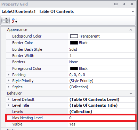
Task: Open the tableOfContents1 component dropdown
Action: click(133, 11)
